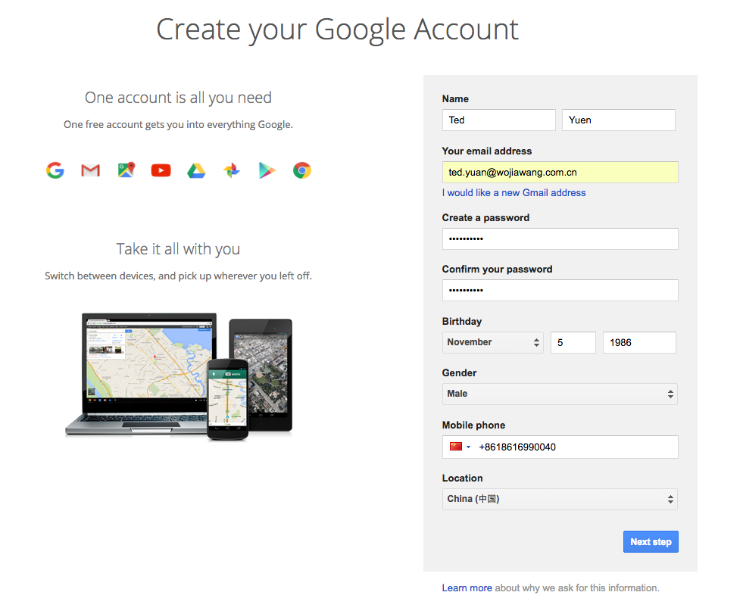Click 'I would like a new Gmail address' link

point(514,193)
